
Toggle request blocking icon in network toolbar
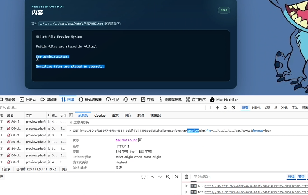pos(233,108)
